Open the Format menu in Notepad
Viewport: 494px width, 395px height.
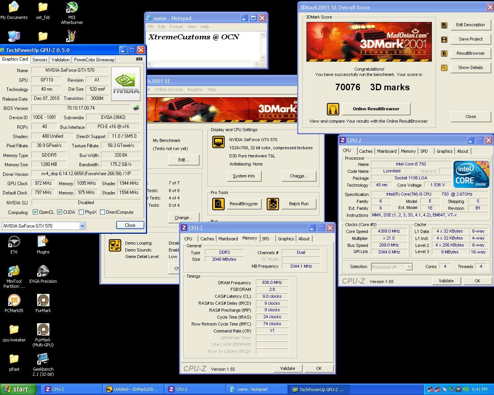pyautogui.click(x=176, y=27)
